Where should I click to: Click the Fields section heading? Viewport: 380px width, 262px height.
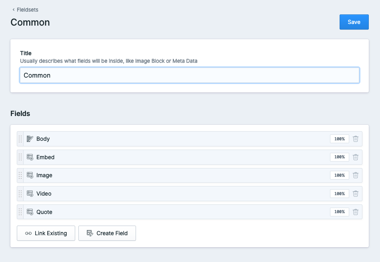[x=20, y=114]
